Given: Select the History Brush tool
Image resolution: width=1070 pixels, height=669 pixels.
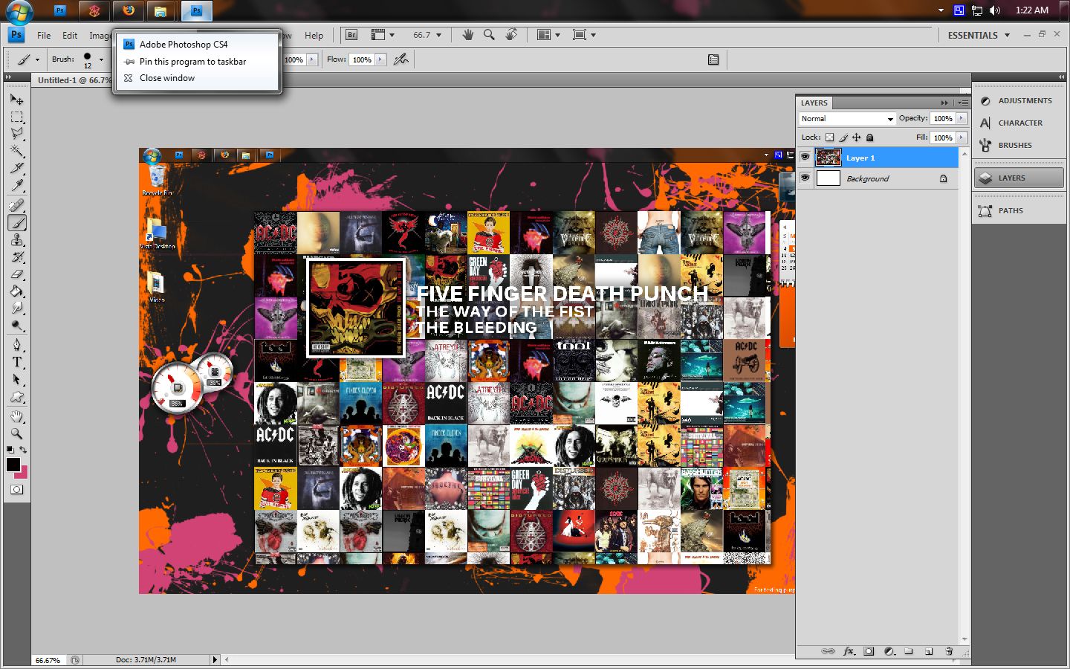Looking at the screenshot, I should point(16,257).
